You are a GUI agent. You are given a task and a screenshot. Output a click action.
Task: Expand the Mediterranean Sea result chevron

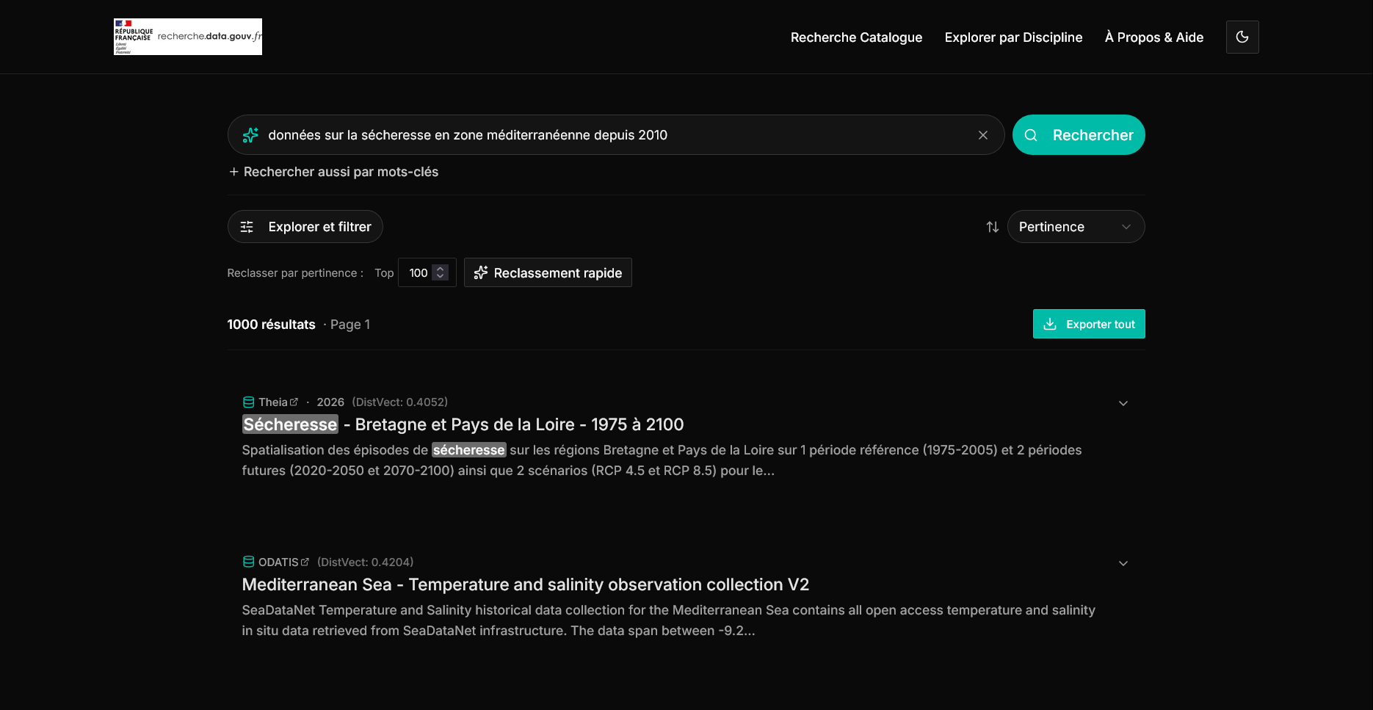click(x=1123, y=563)
